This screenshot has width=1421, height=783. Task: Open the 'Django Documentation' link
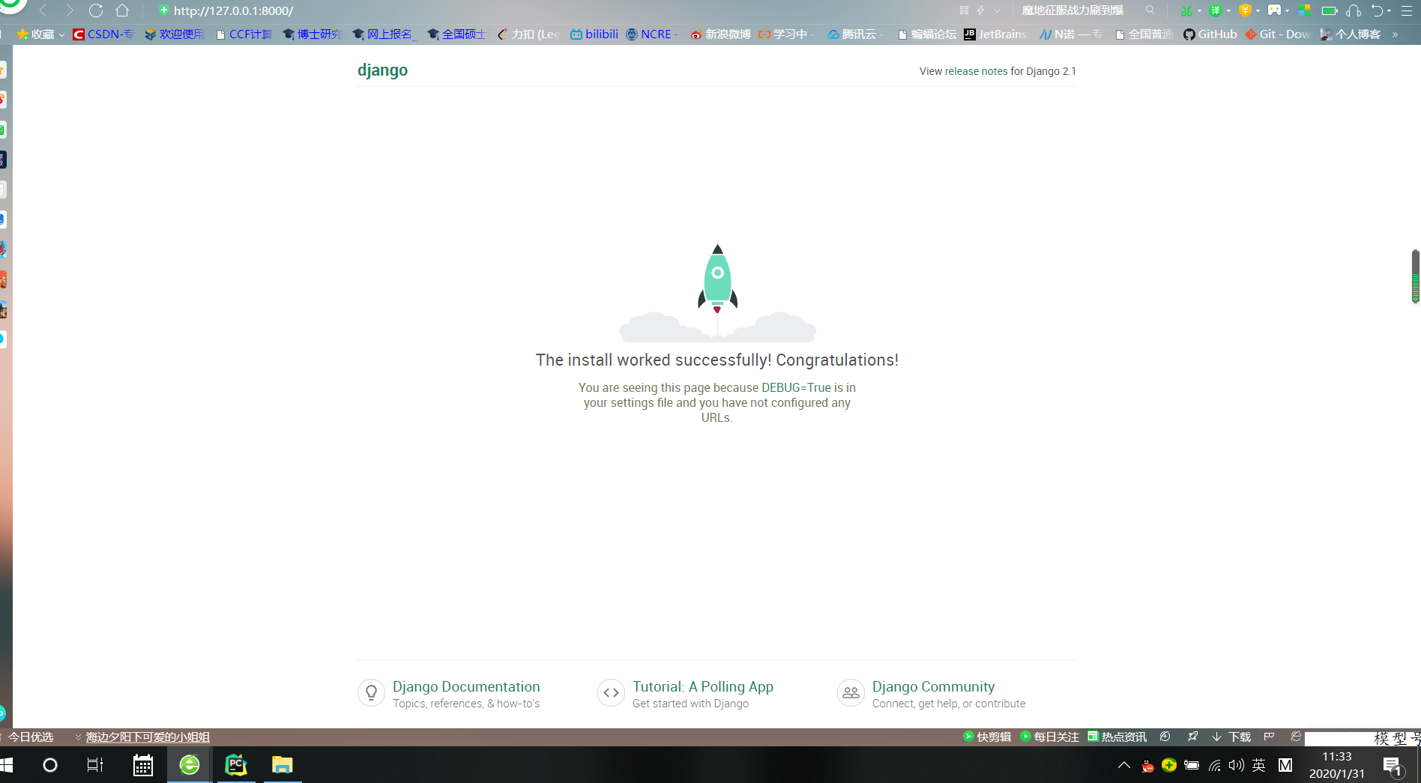click(466, 686)
